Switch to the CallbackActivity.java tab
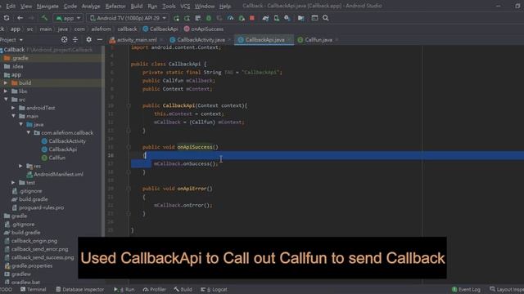This screenshot has width=524, height=294. pyautogui.click(x=201, y=40)
